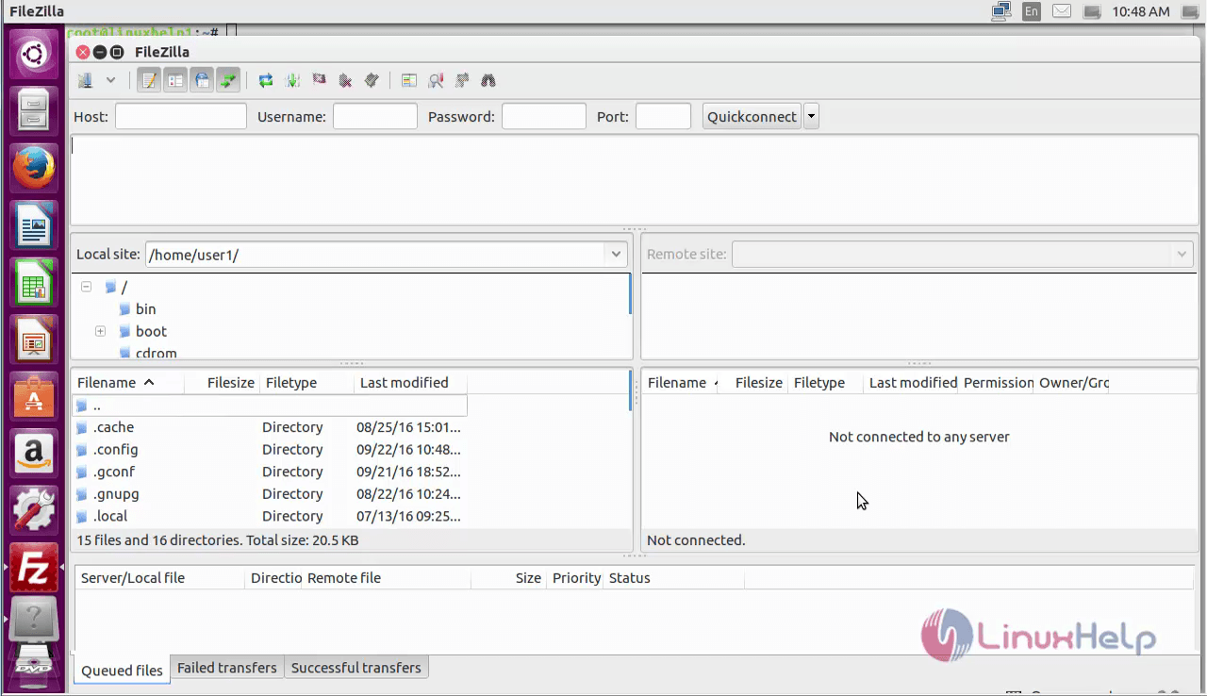Click the colored-table directory comparison icon
Screen dimensions: 1207x696
pyautogui.click(x=408, y=80)
